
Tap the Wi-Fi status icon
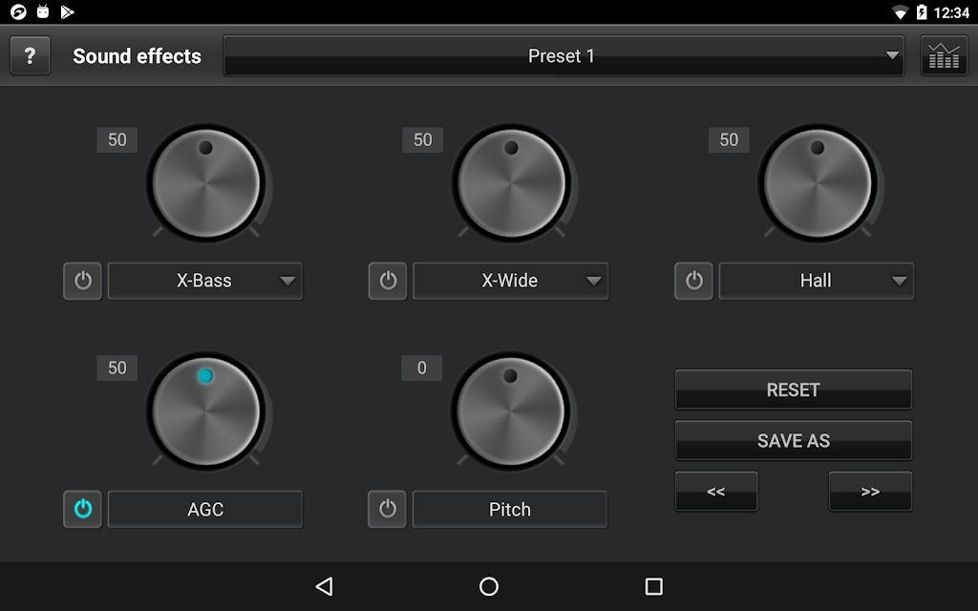pos(900,12)
